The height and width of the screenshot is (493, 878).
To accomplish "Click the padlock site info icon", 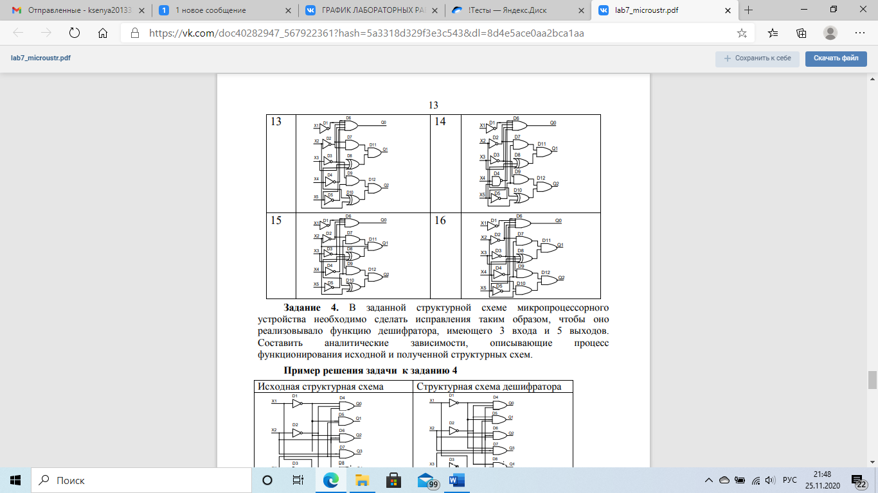I will click(134, 33).
